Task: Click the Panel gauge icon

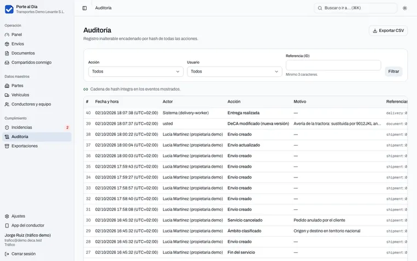Action: [x=7, y=35]
